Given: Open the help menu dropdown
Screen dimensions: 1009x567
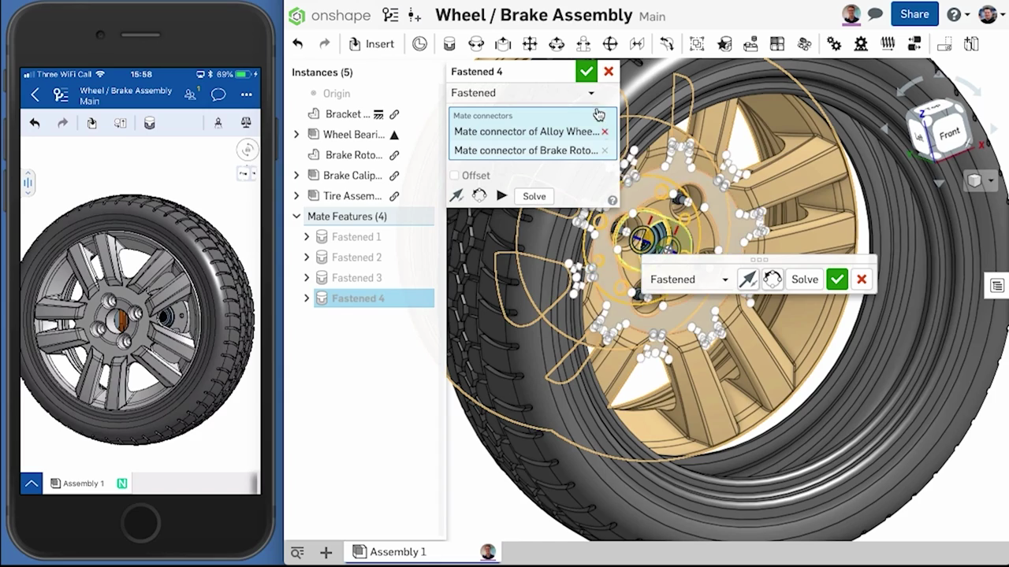Looking at the screenshot, I should 958,14.
